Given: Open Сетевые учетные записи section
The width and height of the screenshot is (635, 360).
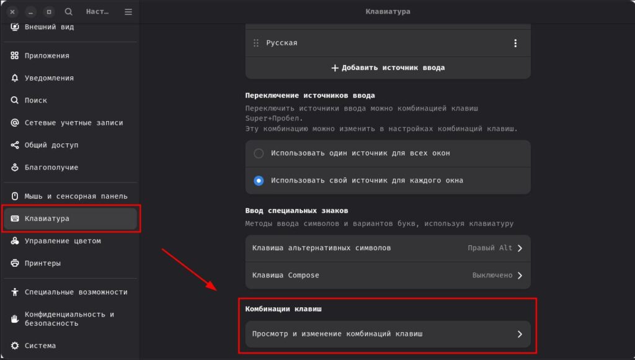Looking at the screenshot, I should click(71, 122).
